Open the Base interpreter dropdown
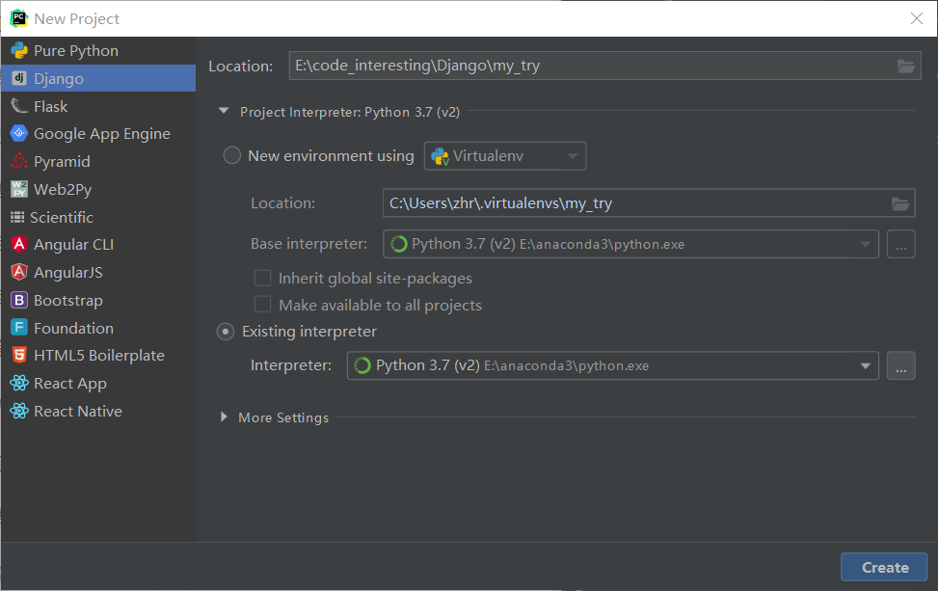Viewport: 938px width, 591px height. click(x=630, y=244)
